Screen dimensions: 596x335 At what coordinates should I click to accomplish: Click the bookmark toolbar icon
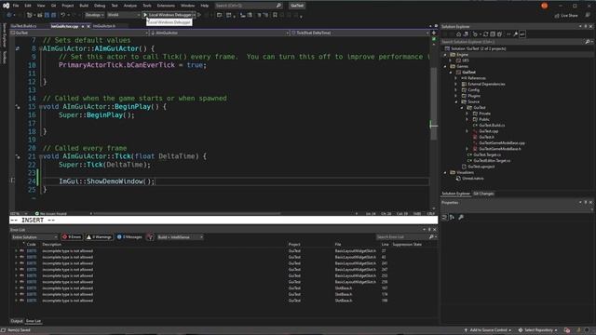point(275,15)
